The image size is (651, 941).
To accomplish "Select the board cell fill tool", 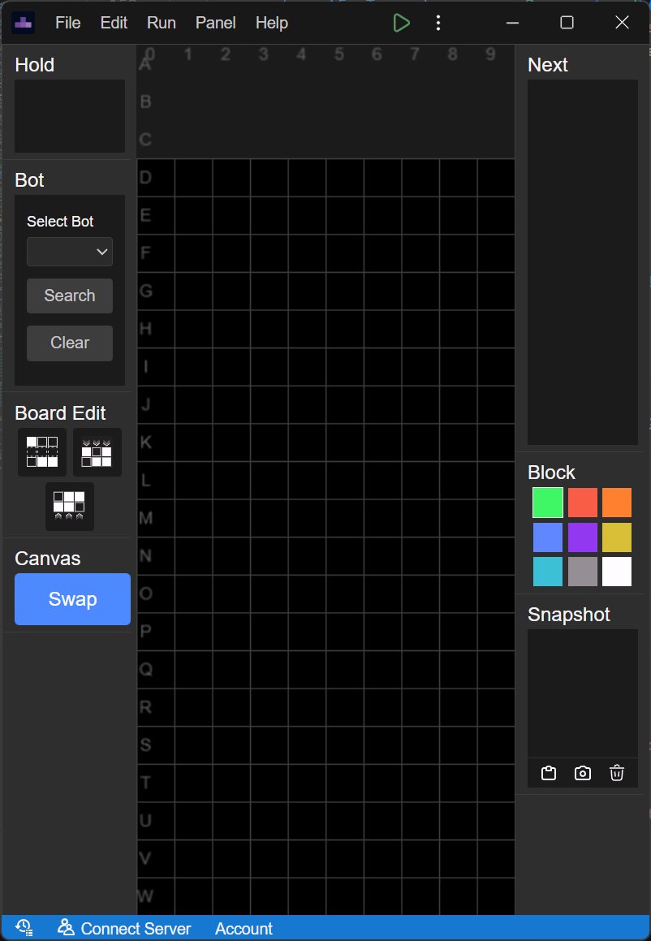I will pos(41,452).
